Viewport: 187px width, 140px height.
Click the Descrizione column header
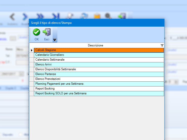click(96, 45)
